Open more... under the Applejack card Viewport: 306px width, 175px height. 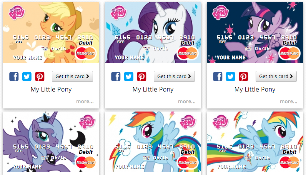(x=85, y=102)
